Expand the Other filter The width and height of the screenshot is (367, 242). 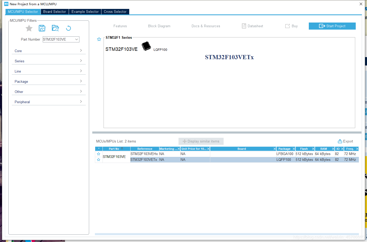[49, 92]
